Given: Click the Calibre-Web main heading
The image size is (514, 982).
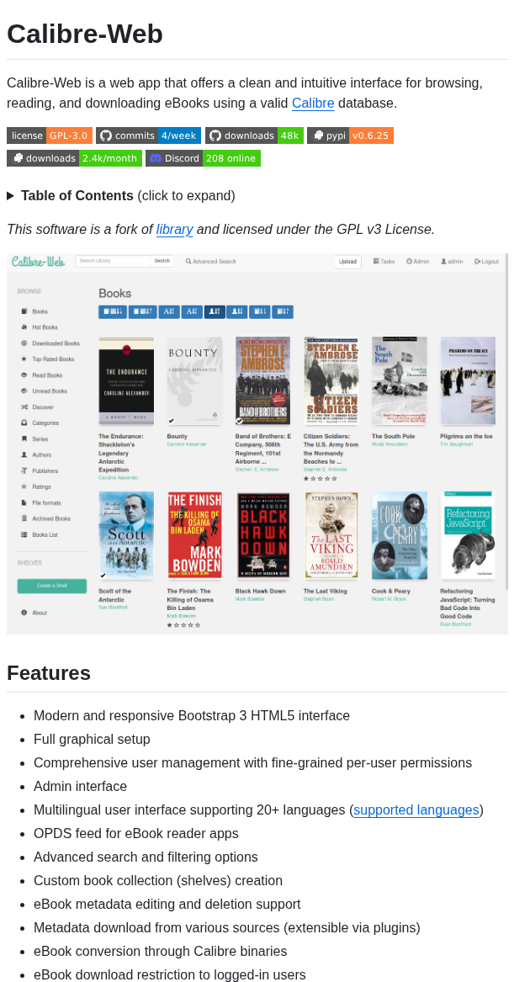Looking at the screenshot, I should pos(85,34).
